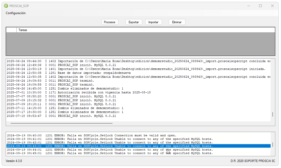Image resolution: width=281 pixels, height=168 pixels.
Task: Maximize the PROSCAI_SOP window
Action: click(260, 6)
